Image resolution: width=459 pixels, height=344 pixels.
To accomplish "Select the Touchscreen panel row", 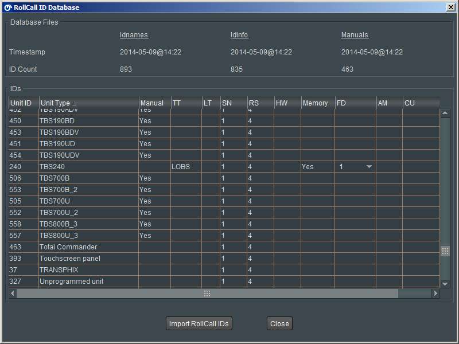I will [224, 259].
